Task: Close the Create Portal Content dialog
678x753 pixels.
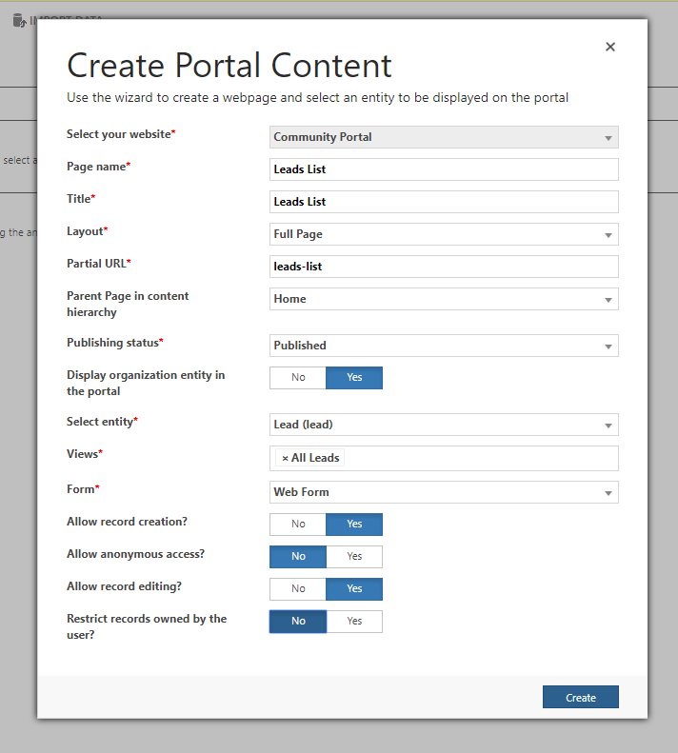Action: pos(610,47)
